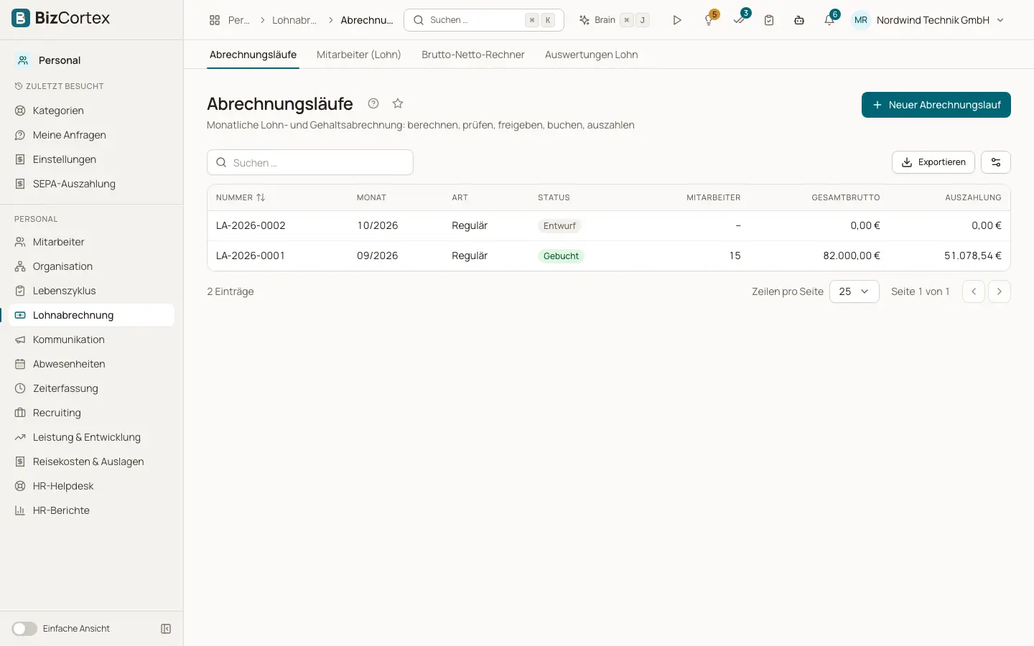Screen dimensions: 1034x646
Task: Open the checkmark tasks icon with badge 3
Action: point(740,19)
